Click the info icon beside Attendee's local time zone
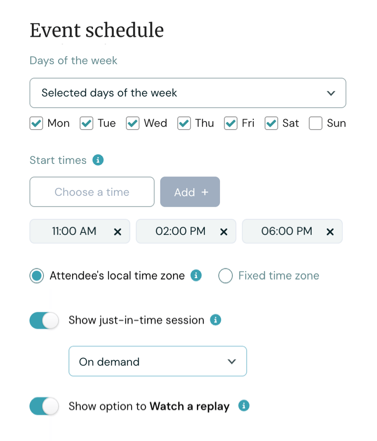 pyautogui.click(x=196, y=275)
